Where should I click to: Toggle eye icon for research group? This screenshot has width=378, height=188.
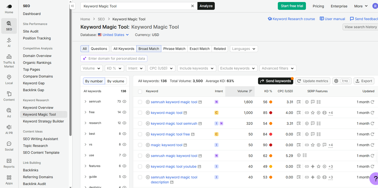(x=124, y=123)
